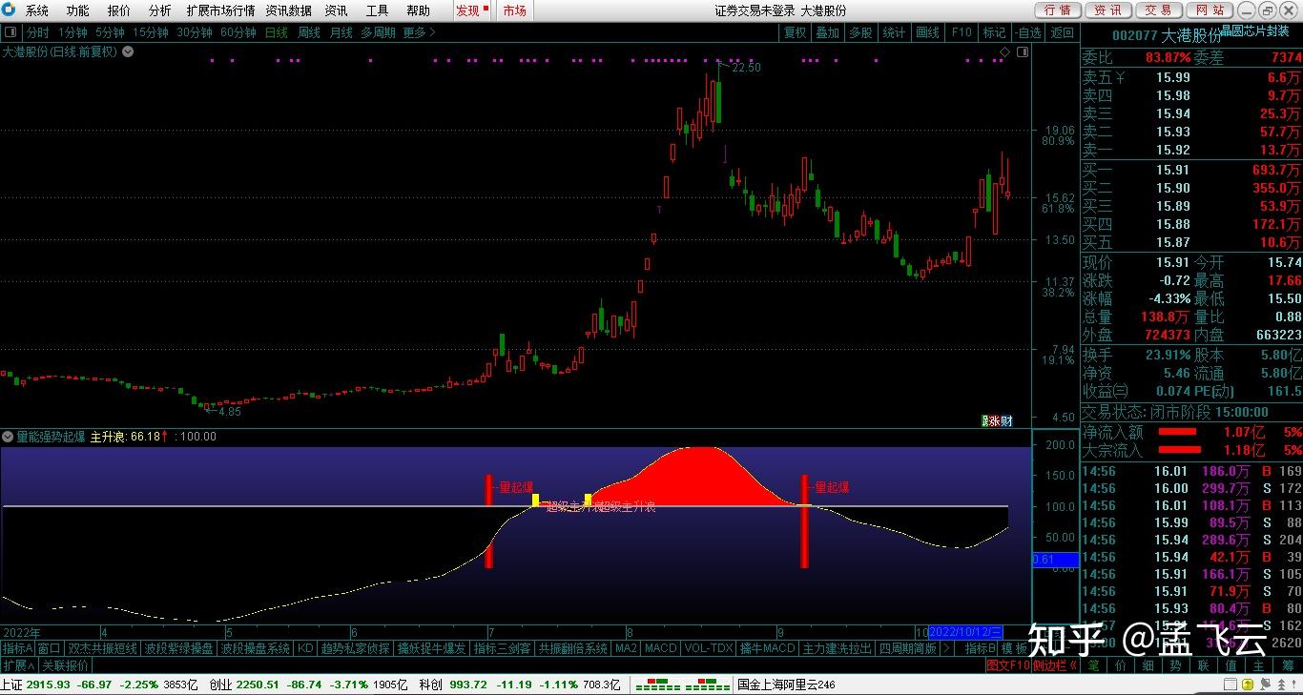1303x695 pixels.
Task: Click the 资讯 top-right button
Action: [1107, 10]
